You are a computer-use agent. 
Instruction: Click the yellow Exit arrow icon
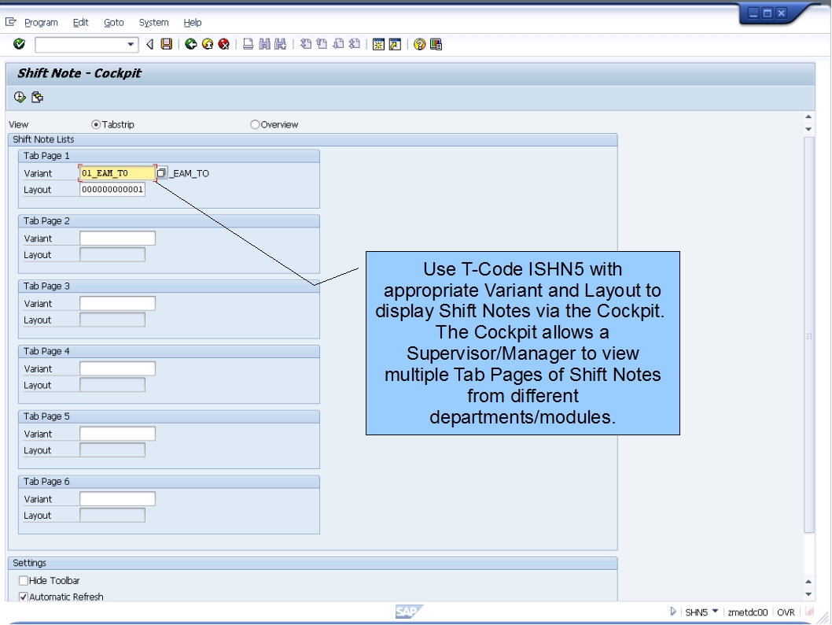coord(208,44)
